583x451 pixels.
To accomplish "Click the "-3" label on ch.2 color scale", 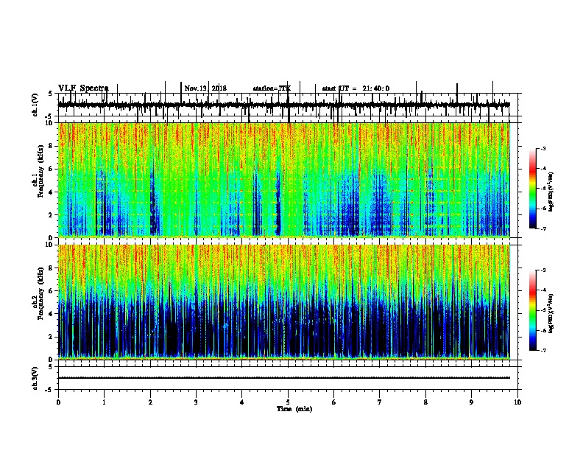I will 543,270.
